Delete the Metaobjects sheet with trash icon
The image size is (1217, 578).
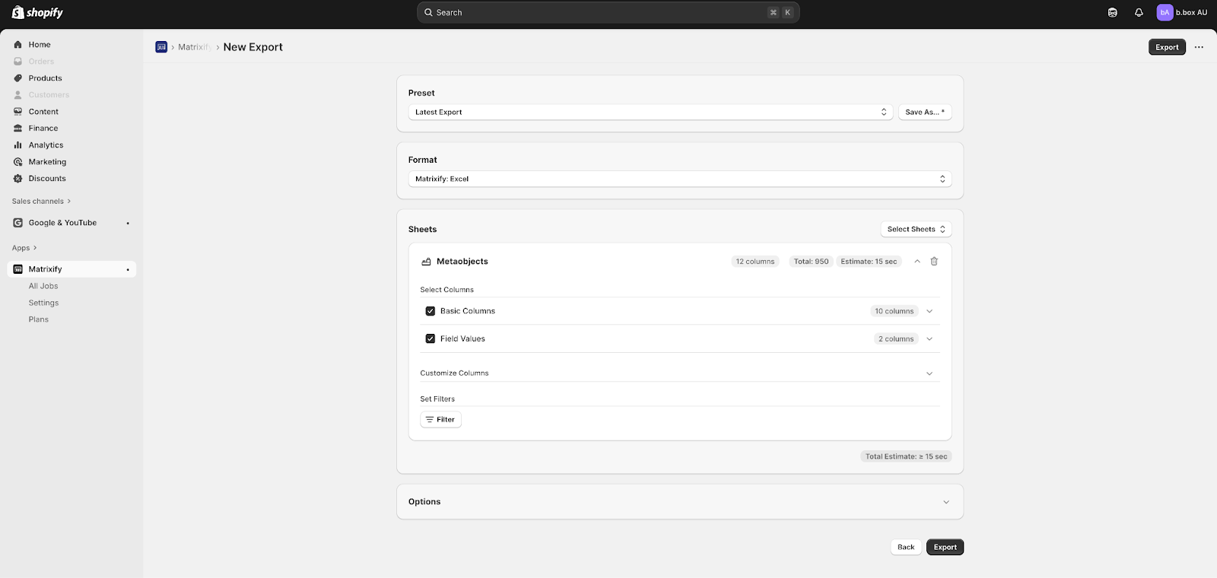point(934,261)
